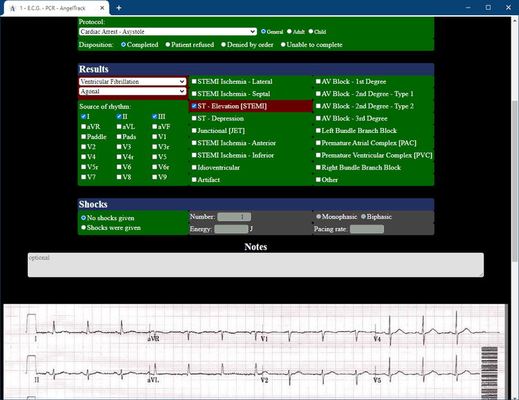This screenshot has height=400, width=519.
Task: Select Shocks were given
Action: click(84, 228)
